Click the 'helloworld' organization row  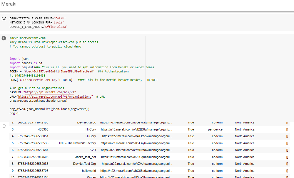89,171
